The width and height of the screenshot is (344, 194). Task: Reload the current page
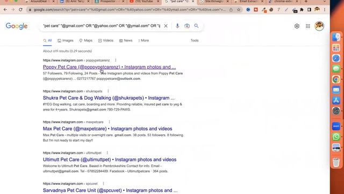point(20,10)
